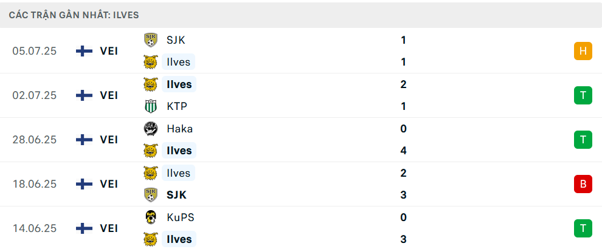Screen dimensions: 602x249
Task: Click the red B loss badge
Action: (x=583, y=184)
